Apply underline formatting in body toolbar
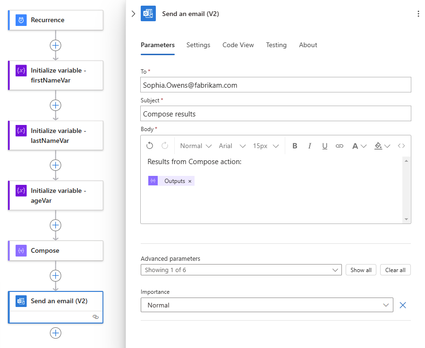Image resolution: width=425 pixels, height=348 pixels. (325, 146)
